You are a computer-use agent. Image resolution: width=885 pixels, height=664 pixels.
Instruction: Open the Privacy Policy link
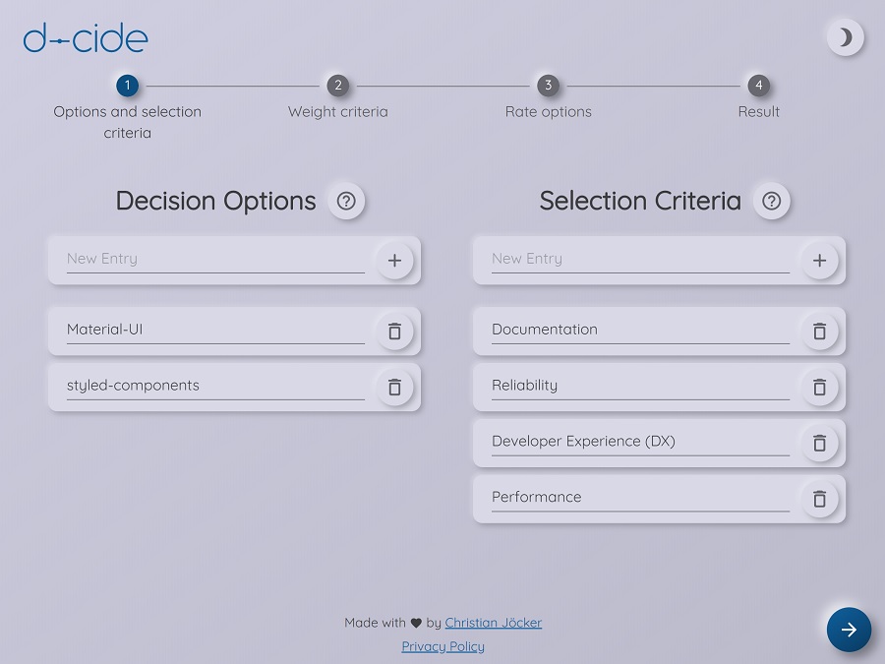click(442, 646)
